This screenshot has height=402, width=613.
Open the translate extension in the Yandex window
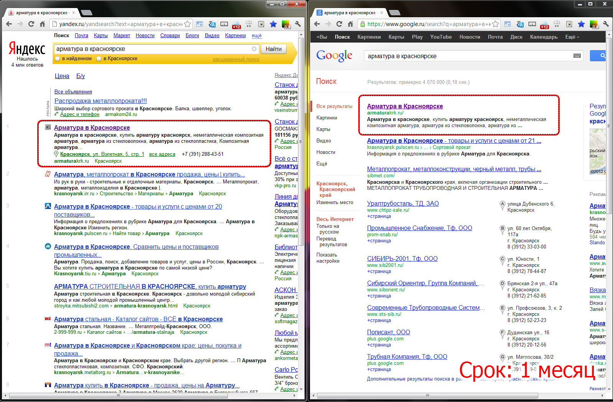212,24
